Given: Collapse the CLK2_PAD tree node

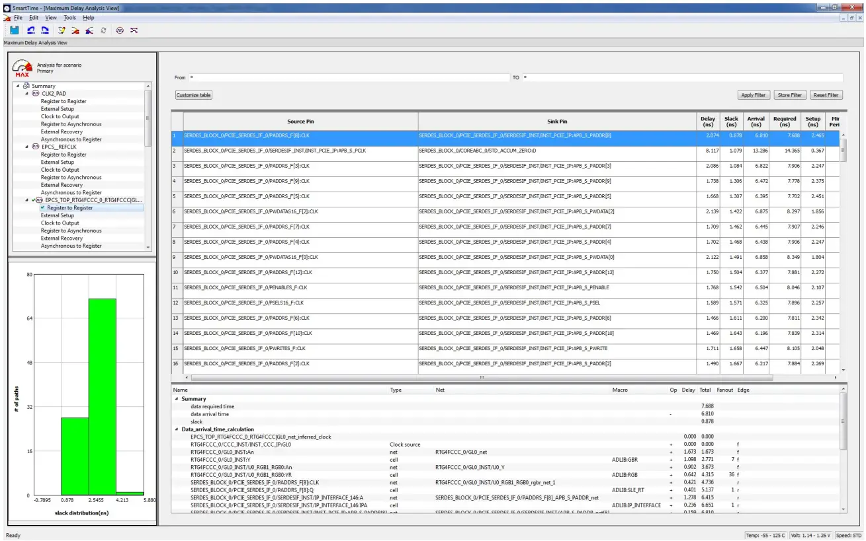Looking at the screenshot, I should 27,94.
